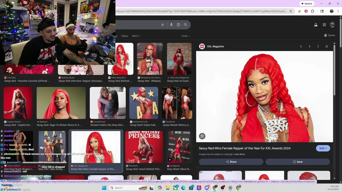Open Xbox app from taskbar
The height and width of the screenshot is (192, 342).
[x=176, y=188]
